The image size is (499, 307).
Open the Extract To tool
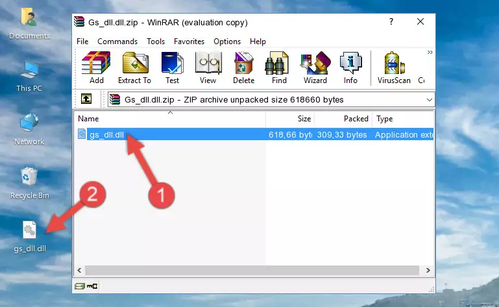pyautogui.click(x=134, y=68)
